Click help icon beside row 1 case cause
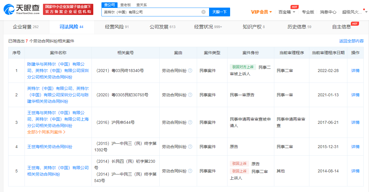This screenshot has height=192, width=369. pos(190,71)
